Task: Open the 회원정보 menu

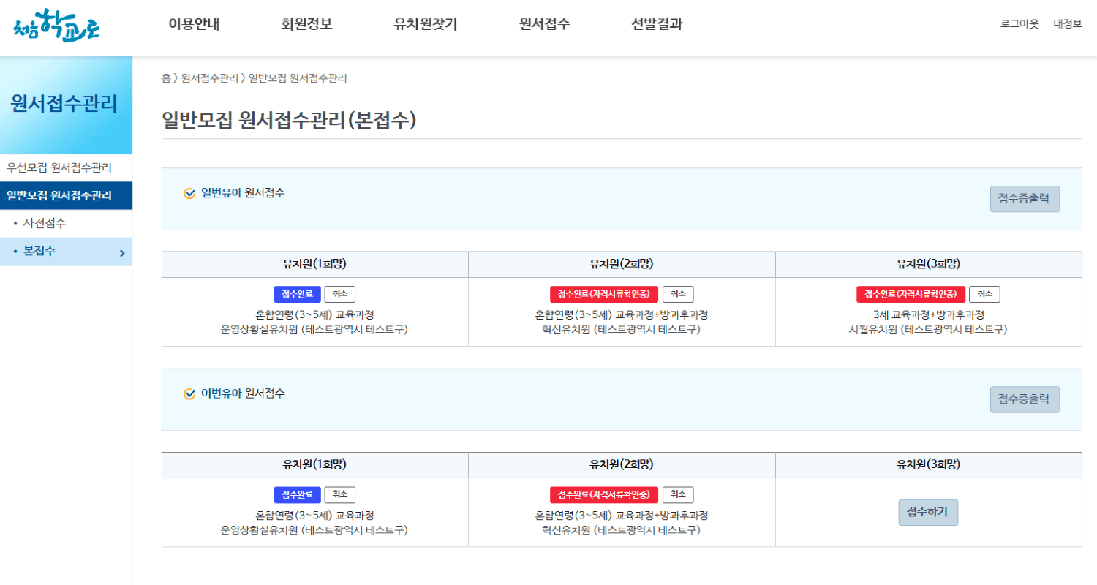Action: pos(306,23)
